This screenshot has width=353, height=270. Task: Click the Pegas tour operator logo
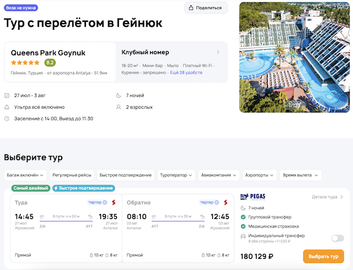pyautogui.click(x=254, y=197)
